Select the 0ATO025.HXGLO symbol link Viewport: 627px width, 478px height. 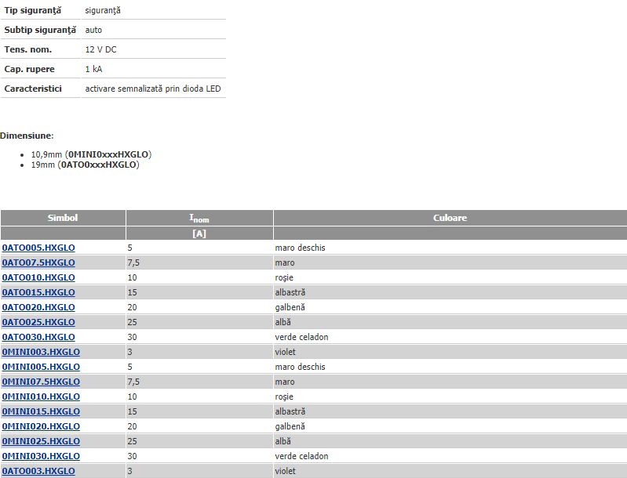pos(38,322)
